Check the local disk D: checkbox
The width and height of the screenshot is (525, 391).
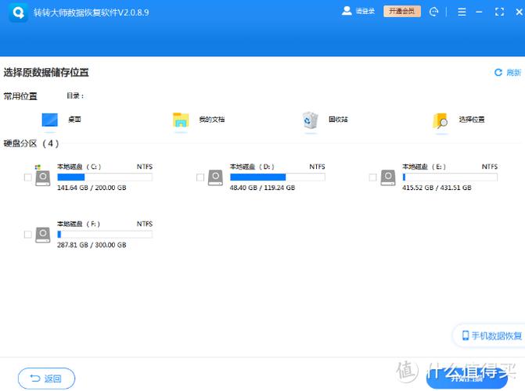200,177
